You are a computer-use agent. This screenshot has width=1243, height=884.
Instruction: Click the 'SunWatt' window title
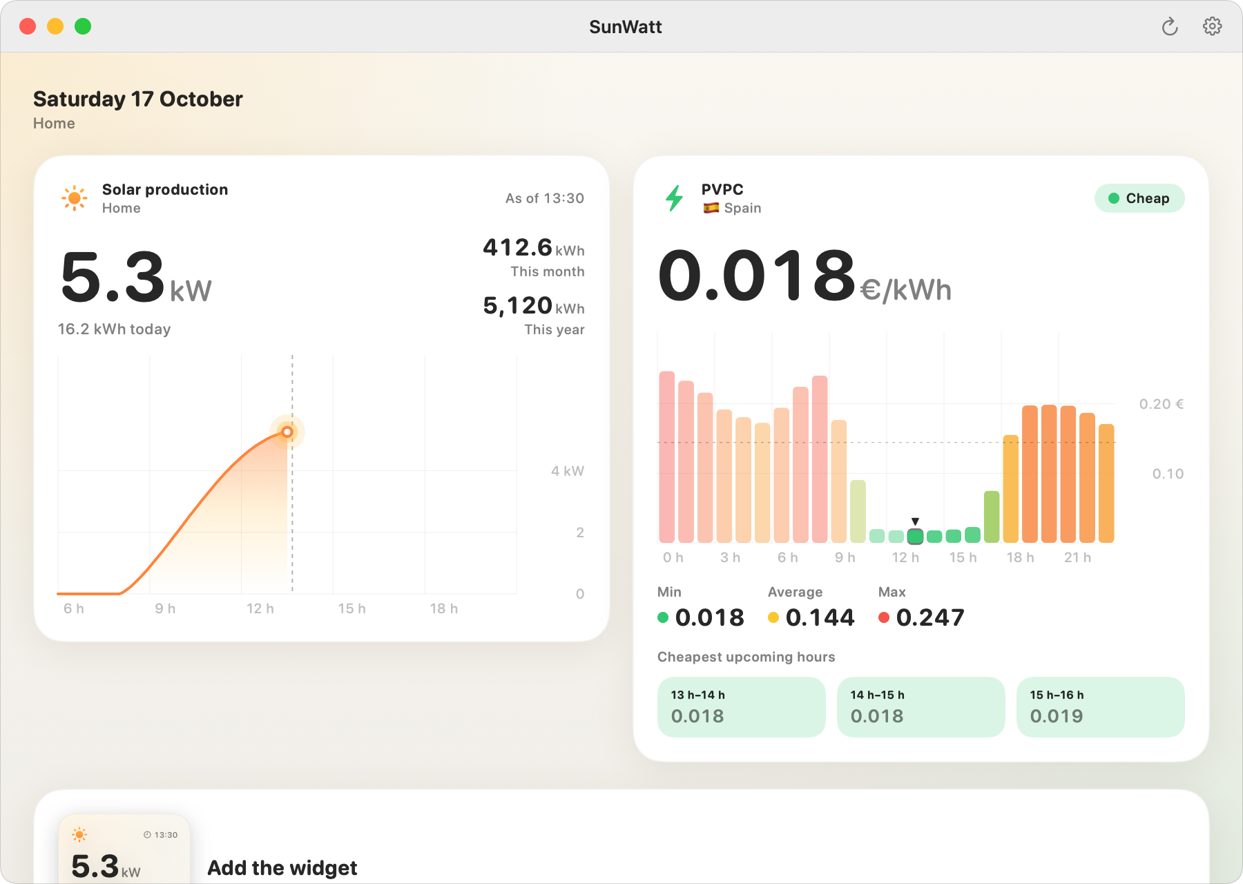tap(626, 27)
